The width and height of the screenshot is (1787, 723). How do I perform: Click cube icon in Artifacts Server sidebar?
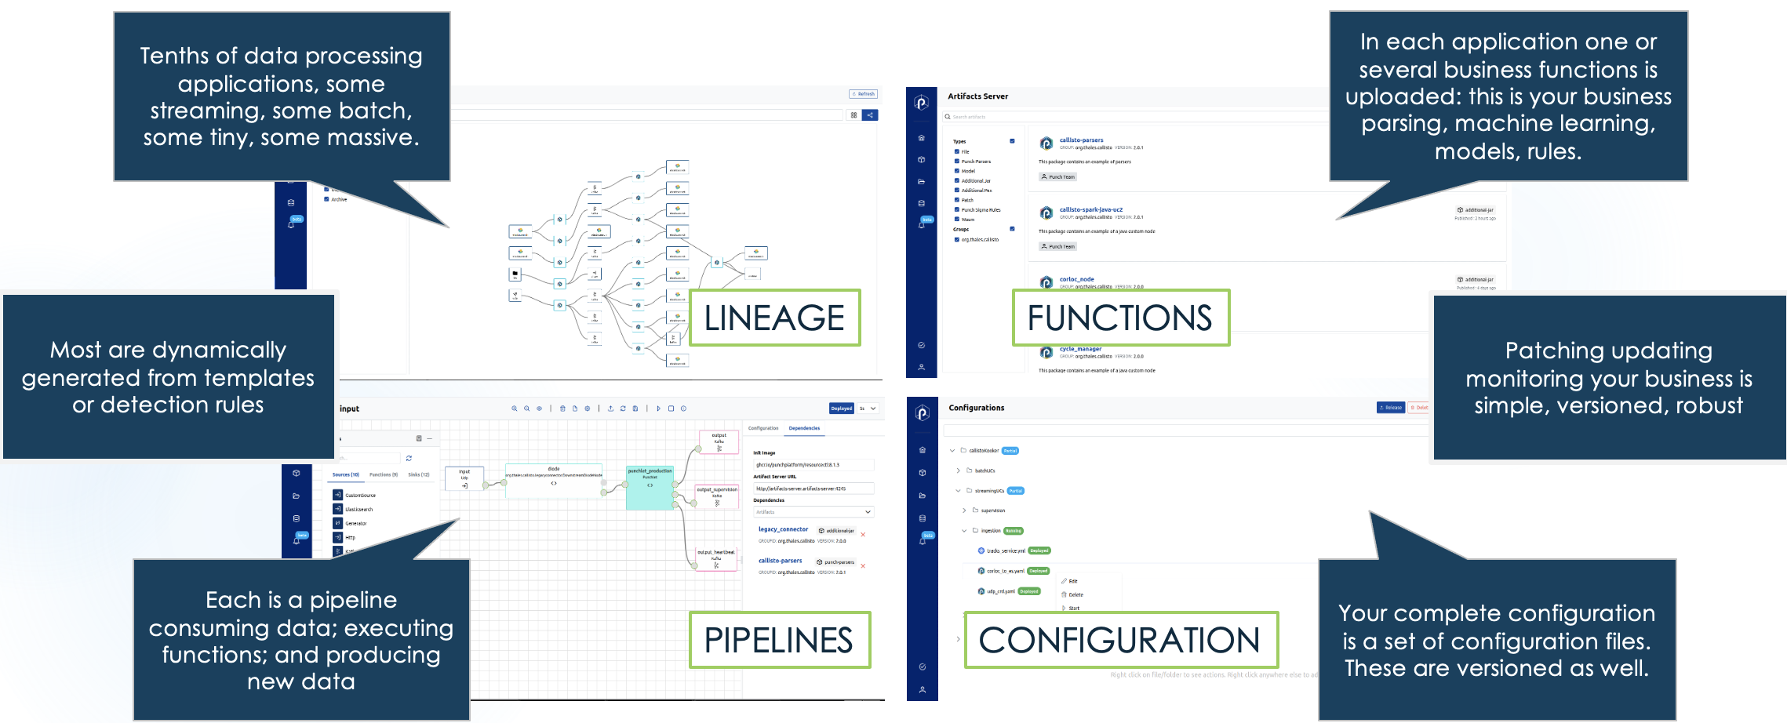click(922, 159)
